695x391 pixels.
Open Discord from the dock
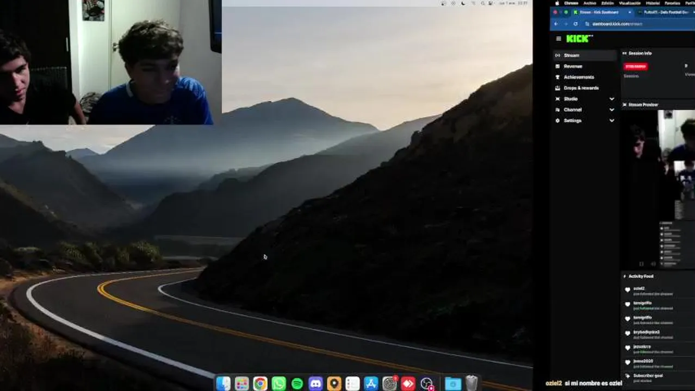point(315,383)
